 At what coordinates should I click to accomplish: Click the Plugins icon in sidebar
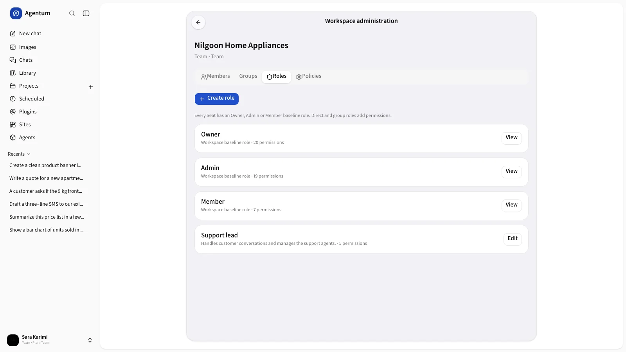pos(13,112)
